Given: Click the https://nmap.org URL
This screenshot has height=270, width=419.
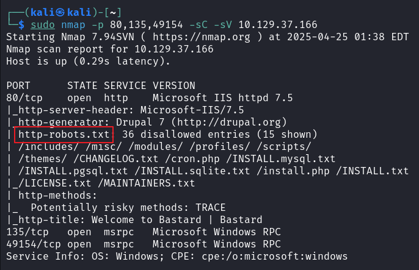Looking at the screenshot, I should pyautogui.click(x=202, y=37).
